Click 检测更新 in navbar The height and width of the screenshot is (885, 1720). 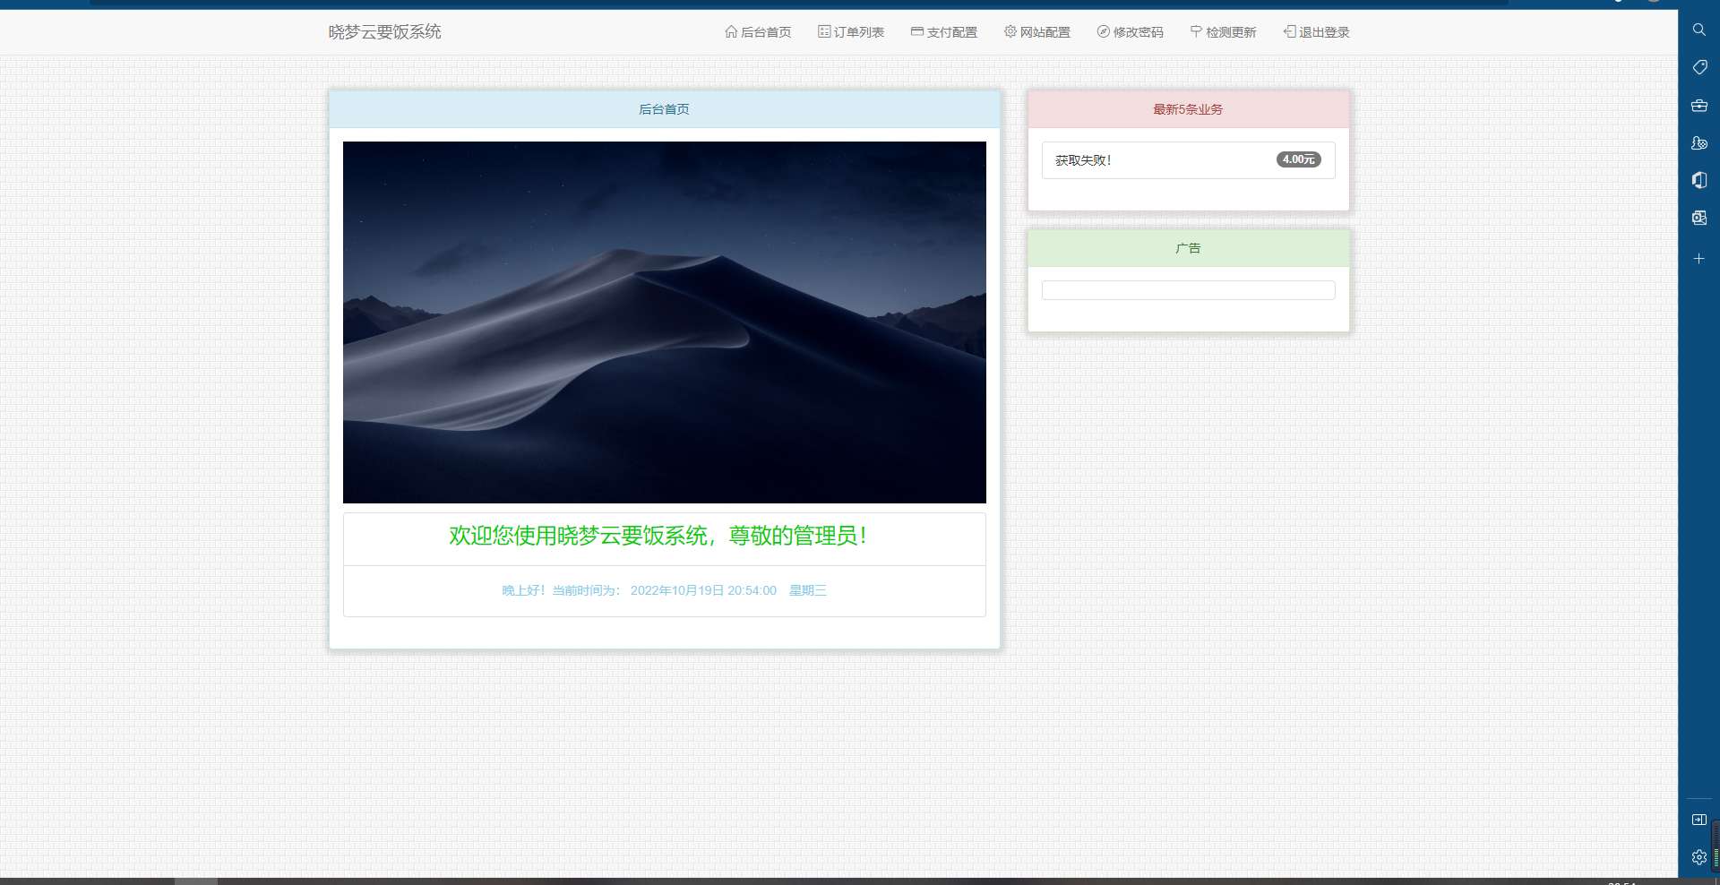(1224, 32)
